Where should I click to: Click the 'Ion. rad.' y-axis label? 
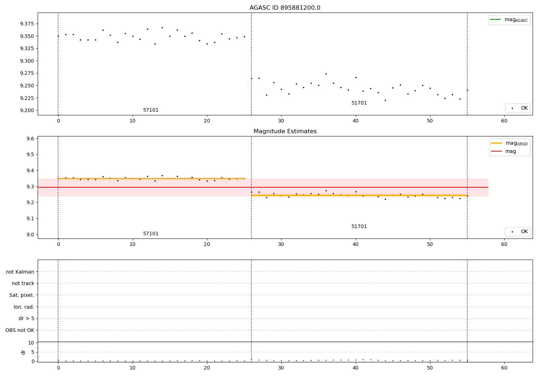pyautogui.click(x=24, y=307)
